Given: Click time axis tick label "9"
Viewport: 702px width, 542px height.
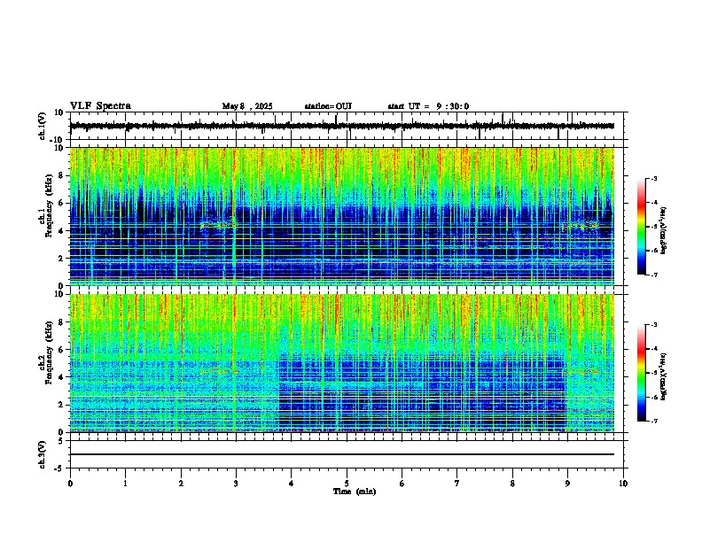Looking at the screenshot, I should (567, 484).
